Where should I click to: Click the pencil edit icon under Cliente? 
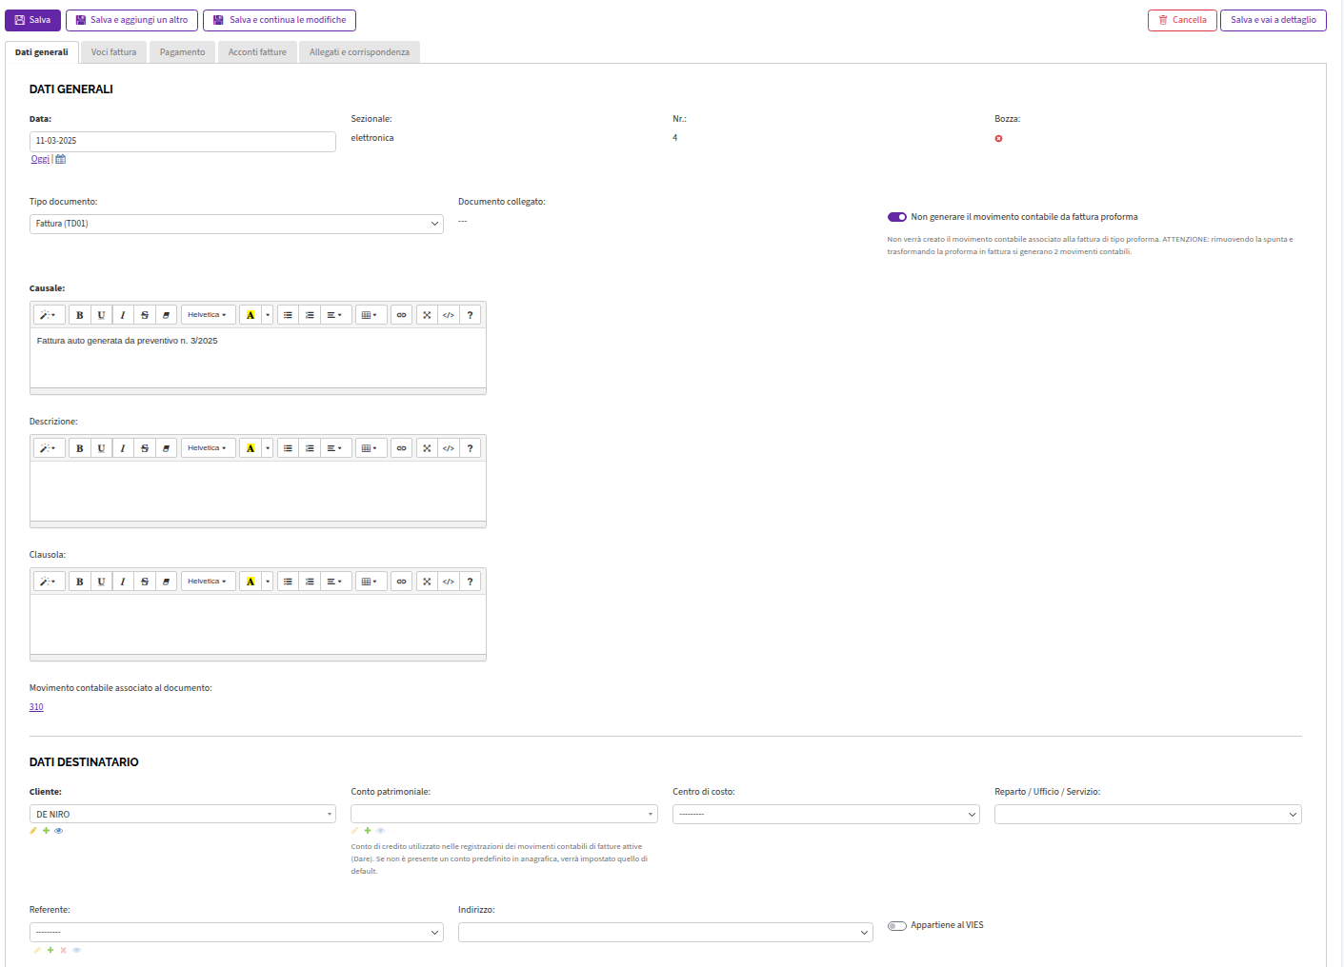pyautogui.click(x=33, y=831)
